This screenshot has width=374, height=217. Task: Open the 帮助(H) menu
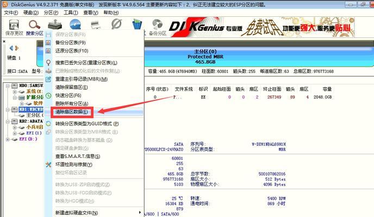click(x=111, y=12)
